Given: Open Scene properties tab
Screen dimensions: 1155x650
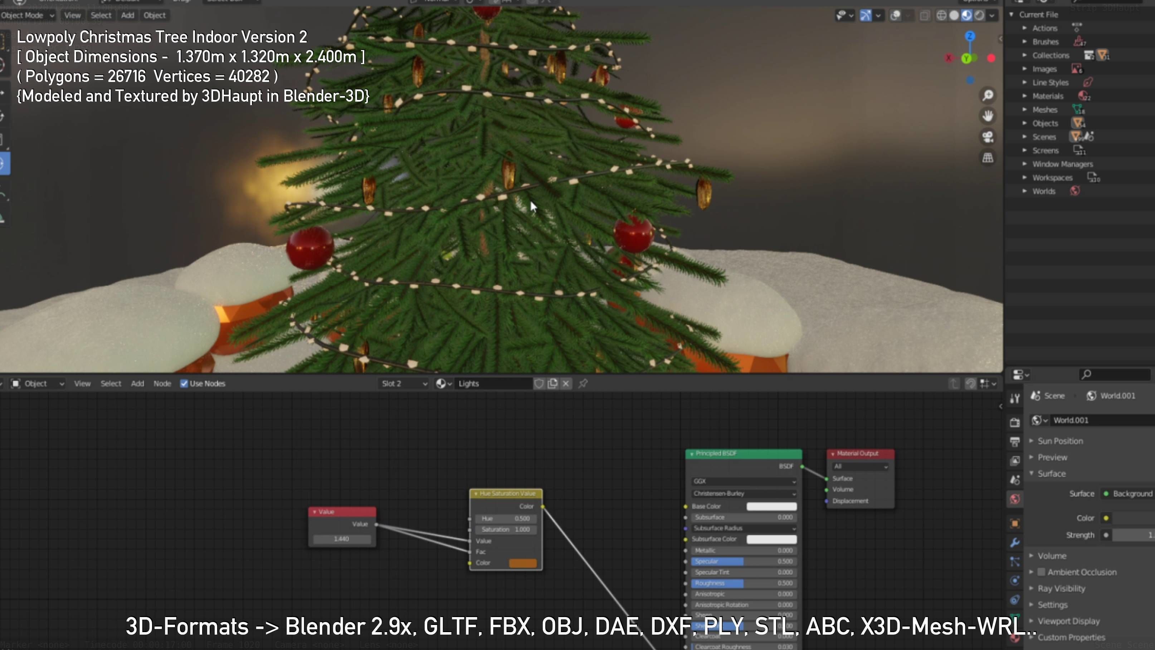Looking at the screenshot, I should pyautogui.click(x=1015, y=480).
